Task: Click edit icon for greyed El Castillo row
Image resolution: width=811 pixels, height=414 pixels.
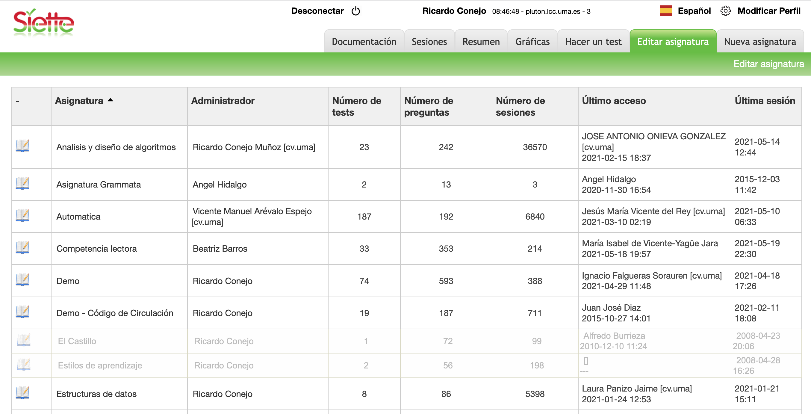Action: 24,340
